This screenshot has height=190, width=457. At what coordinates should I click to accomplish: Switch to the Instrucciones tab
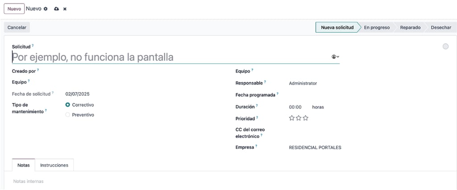54,165
